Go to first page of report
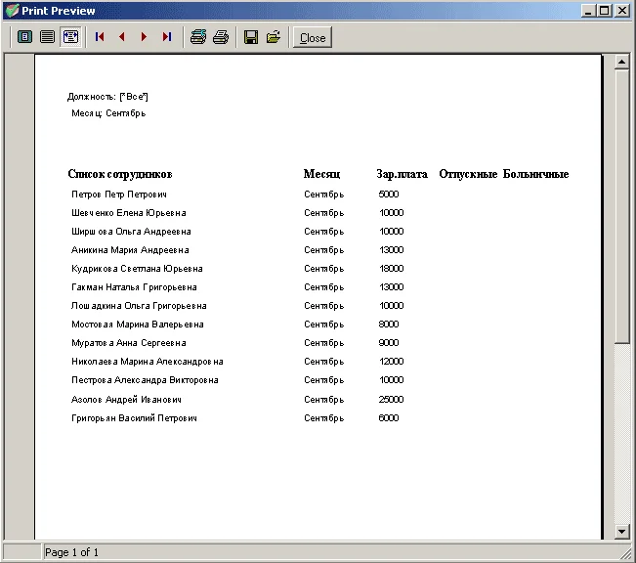The height and width of the screenshot is (563, 636). [100, 37]
